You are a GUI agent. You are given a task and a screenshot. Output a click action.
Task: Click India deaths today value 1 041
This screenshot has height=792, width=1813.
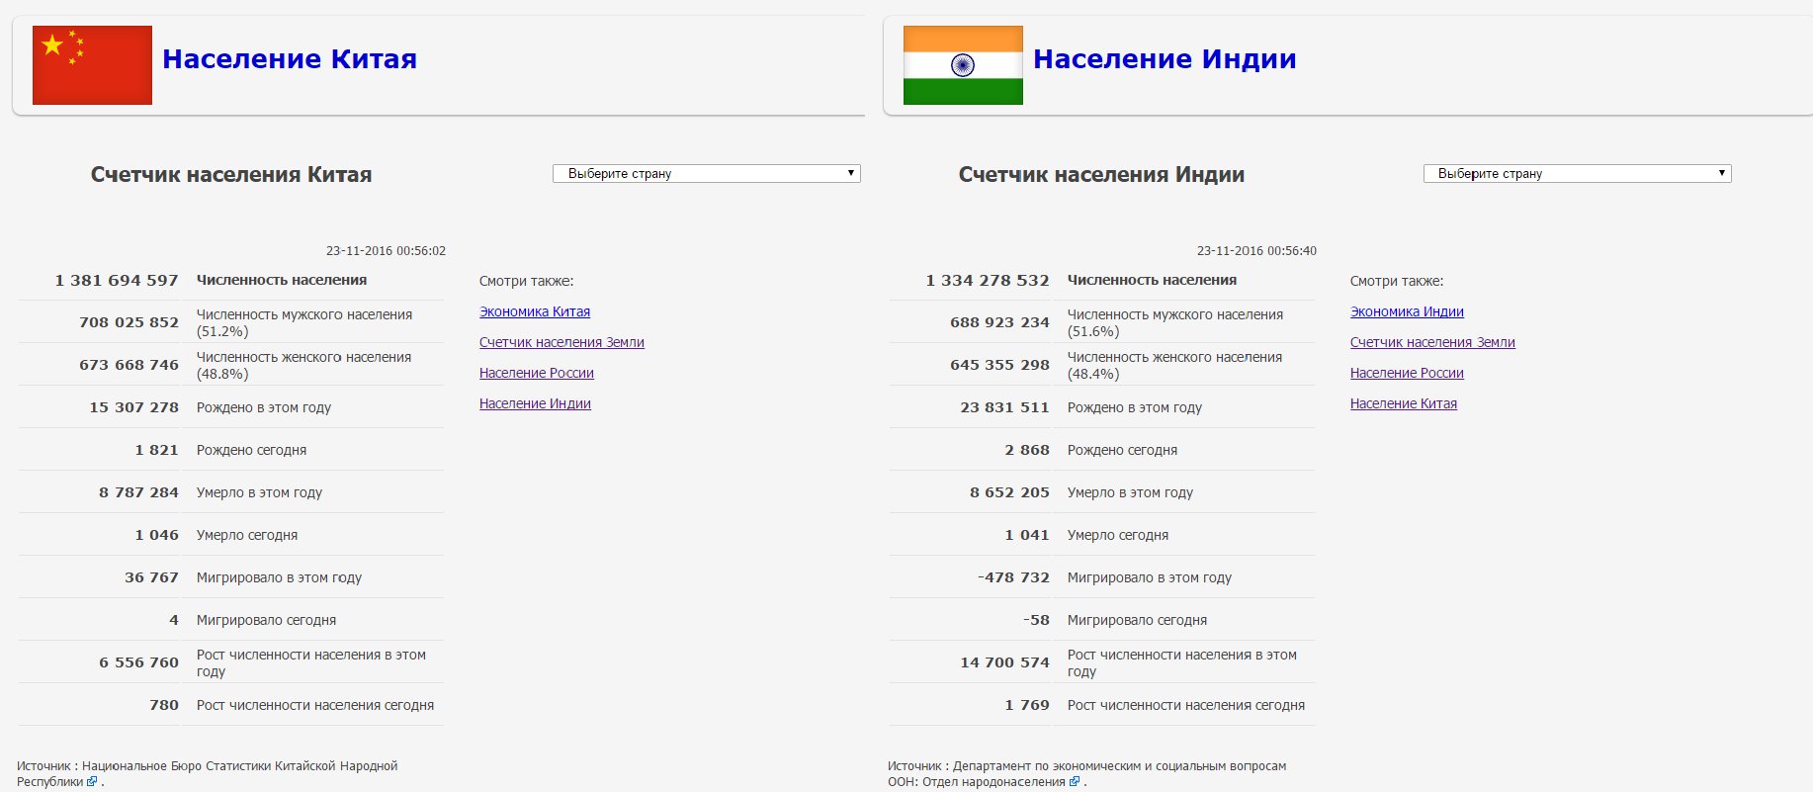(x=1027, y=535)
